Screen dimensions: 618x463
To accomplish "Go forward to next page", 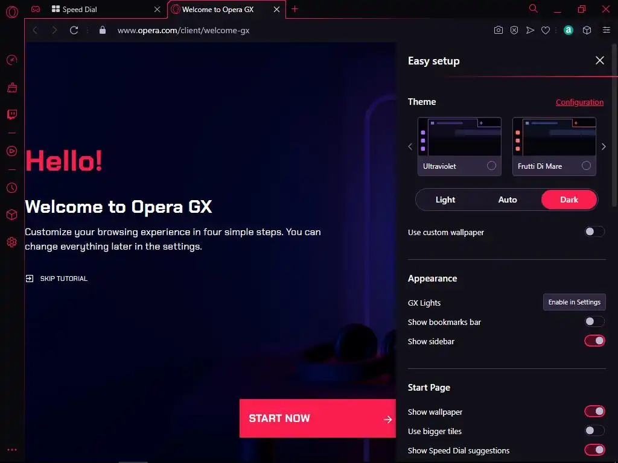I will coord(54,30).
